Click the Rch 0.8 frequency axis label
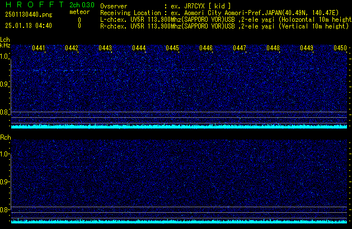Viewport: 352px width, 229px height. [4, 209]
